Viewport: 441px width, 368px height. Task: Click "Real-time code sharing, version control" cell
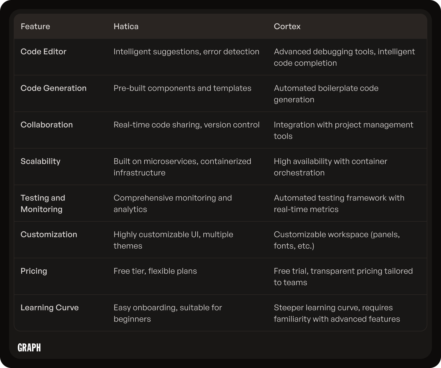tap(187, 125)
